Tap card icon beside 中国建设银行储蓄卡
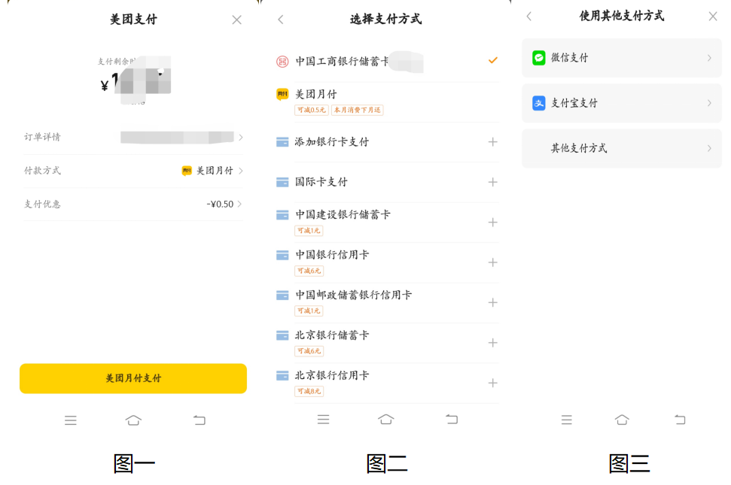The image size is (731, 485). [x=282, y=215]
